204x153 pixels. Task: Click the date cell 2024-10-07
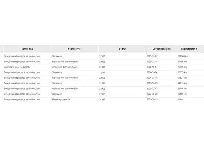pyautogui.click(x=153, y=67)
